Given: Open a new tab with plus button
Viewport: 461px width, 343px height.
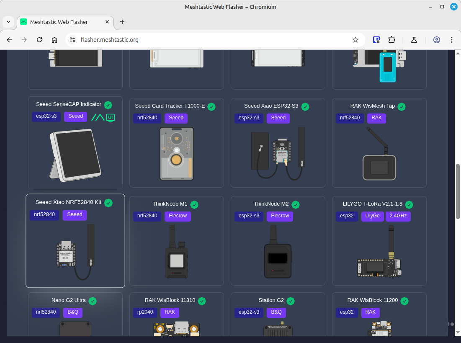Looking at the screenshot, I should tap(122, 22).
